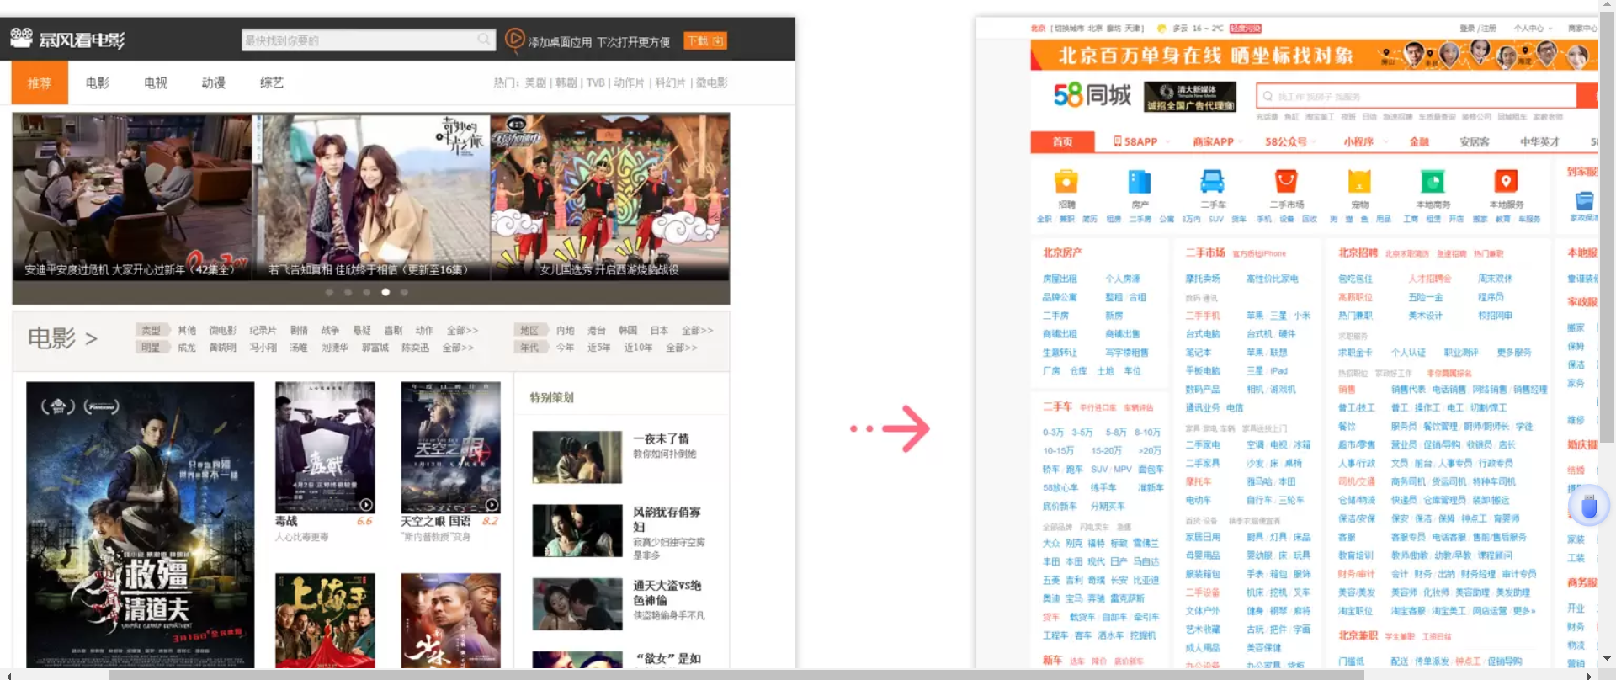Open the 本地服务 red location icon
Image resolution: width=1616 pixels, height=680 pixels.
pyautogui.click(x=1506, y=182)
